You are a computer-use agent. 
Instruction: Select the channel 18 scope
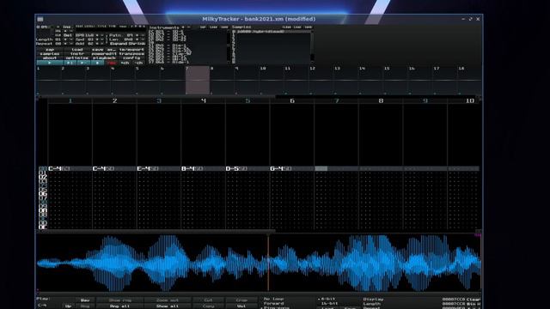470,80
